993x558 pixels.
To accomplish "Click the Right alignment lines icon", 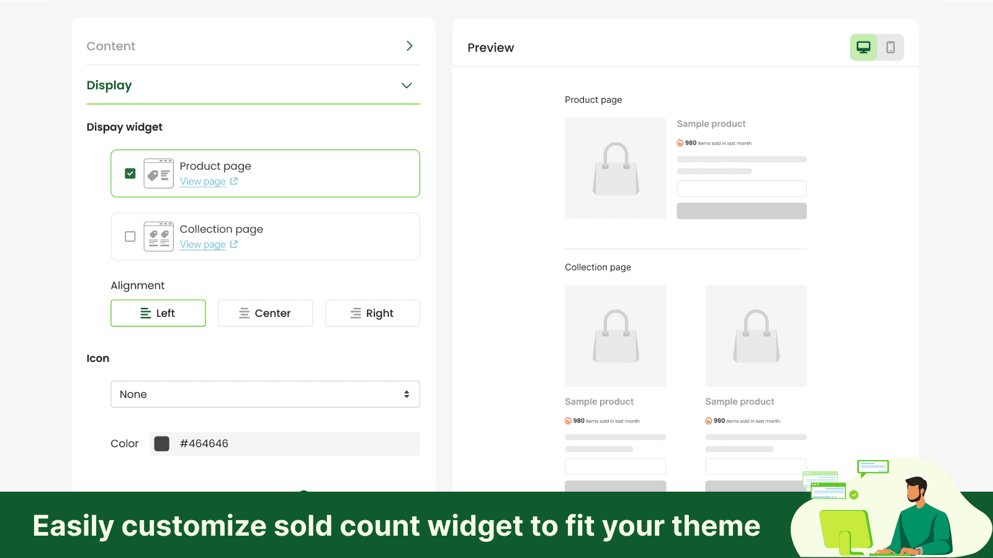I will click(x=356, y=313).
